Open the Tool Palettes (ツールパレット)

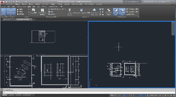70,12
